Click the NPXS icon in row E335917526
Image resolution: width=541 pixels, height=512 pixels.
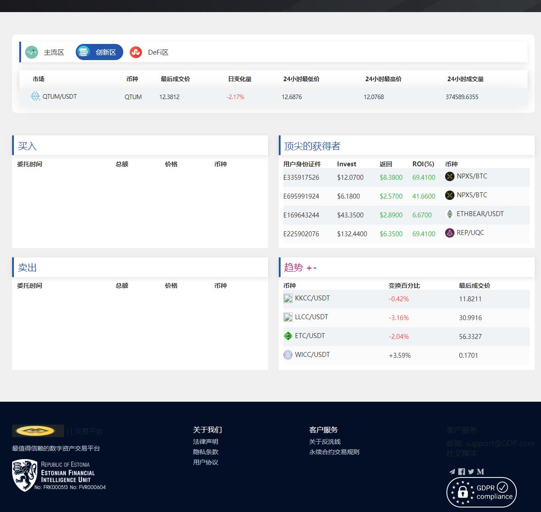[450, 177]
